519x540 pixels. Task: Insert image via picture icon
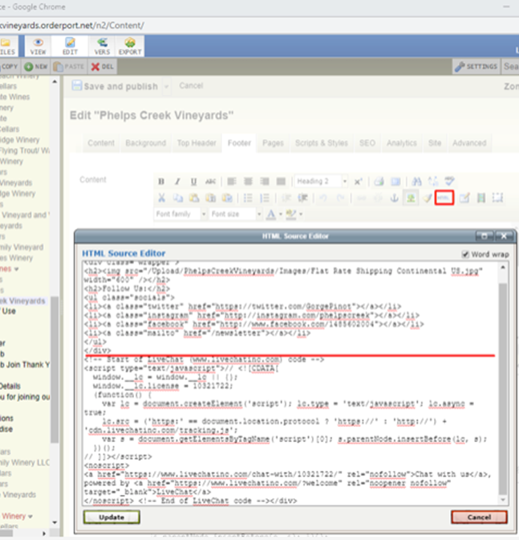[411, 198]
